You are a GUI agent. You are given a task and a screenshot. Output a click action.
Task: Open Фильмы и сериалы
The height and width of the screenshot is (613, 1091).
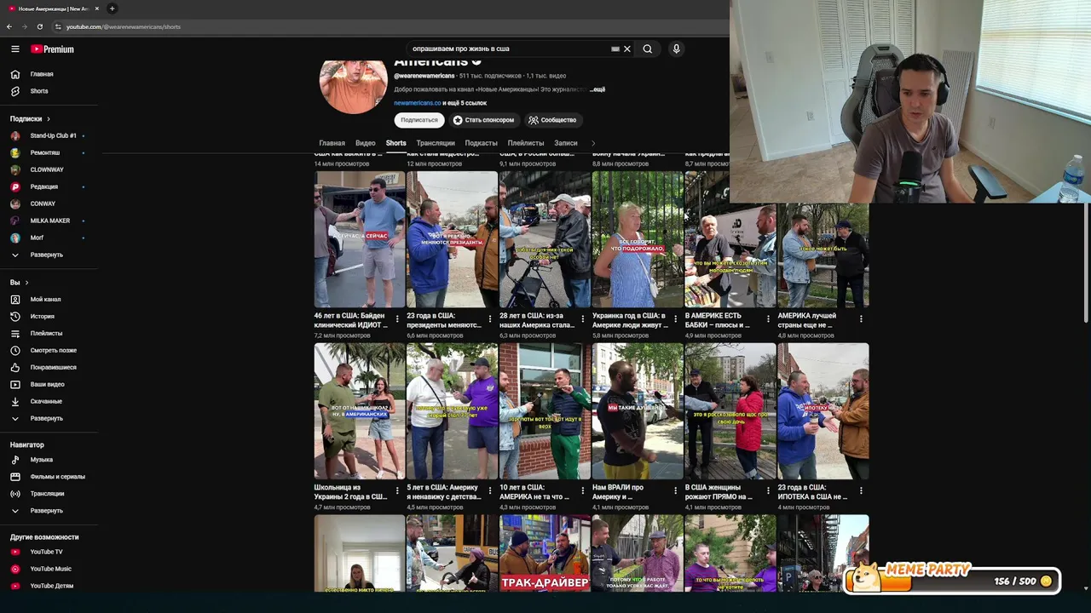tap(57, 477)
